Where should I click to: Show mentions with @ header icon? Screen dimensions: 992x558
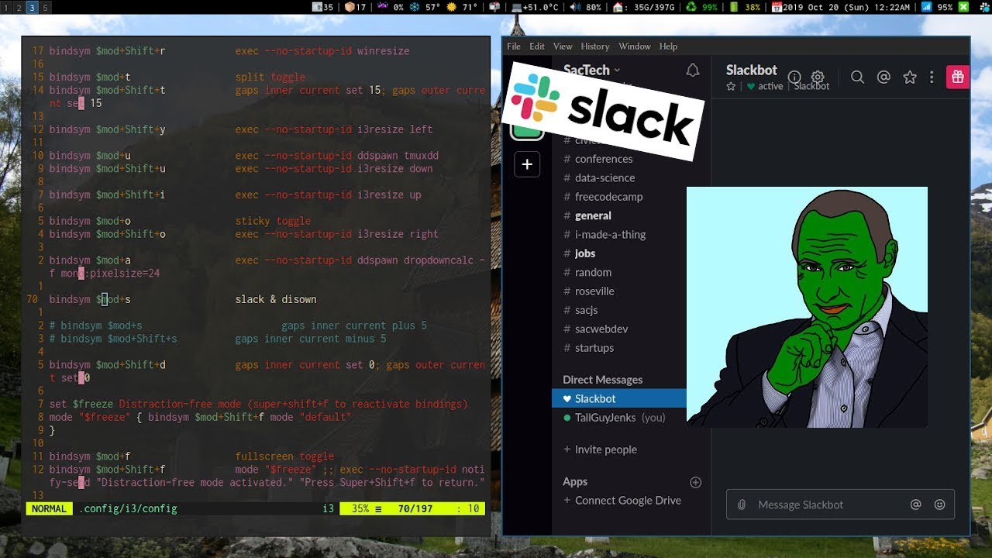coord(883,77)
